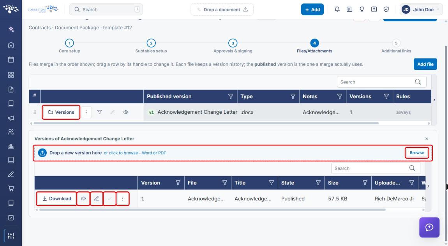Click the files table horizontal scrollbar

click(206, 123)
